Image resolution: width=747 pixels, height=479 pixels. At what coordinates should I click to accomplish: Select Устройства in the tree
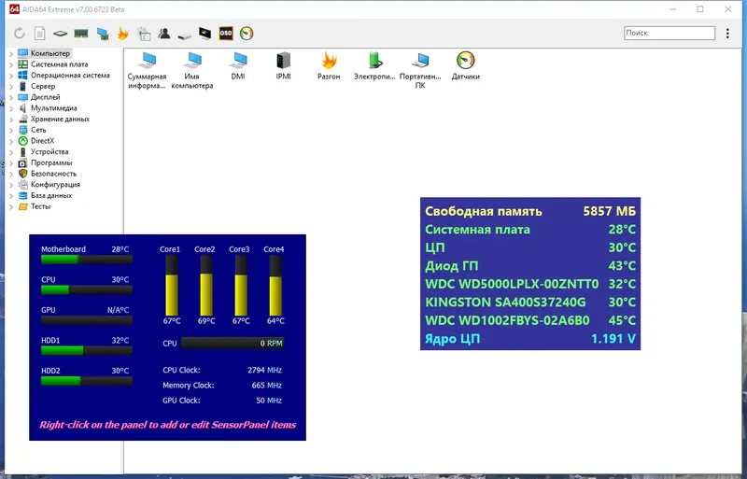click(x=49, y=152)
